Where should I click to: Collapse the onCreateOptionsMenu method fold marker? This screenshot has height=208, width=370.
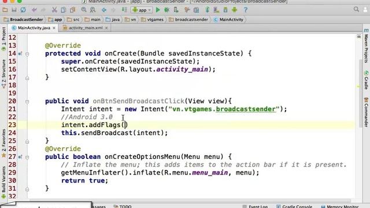point(27,157)
